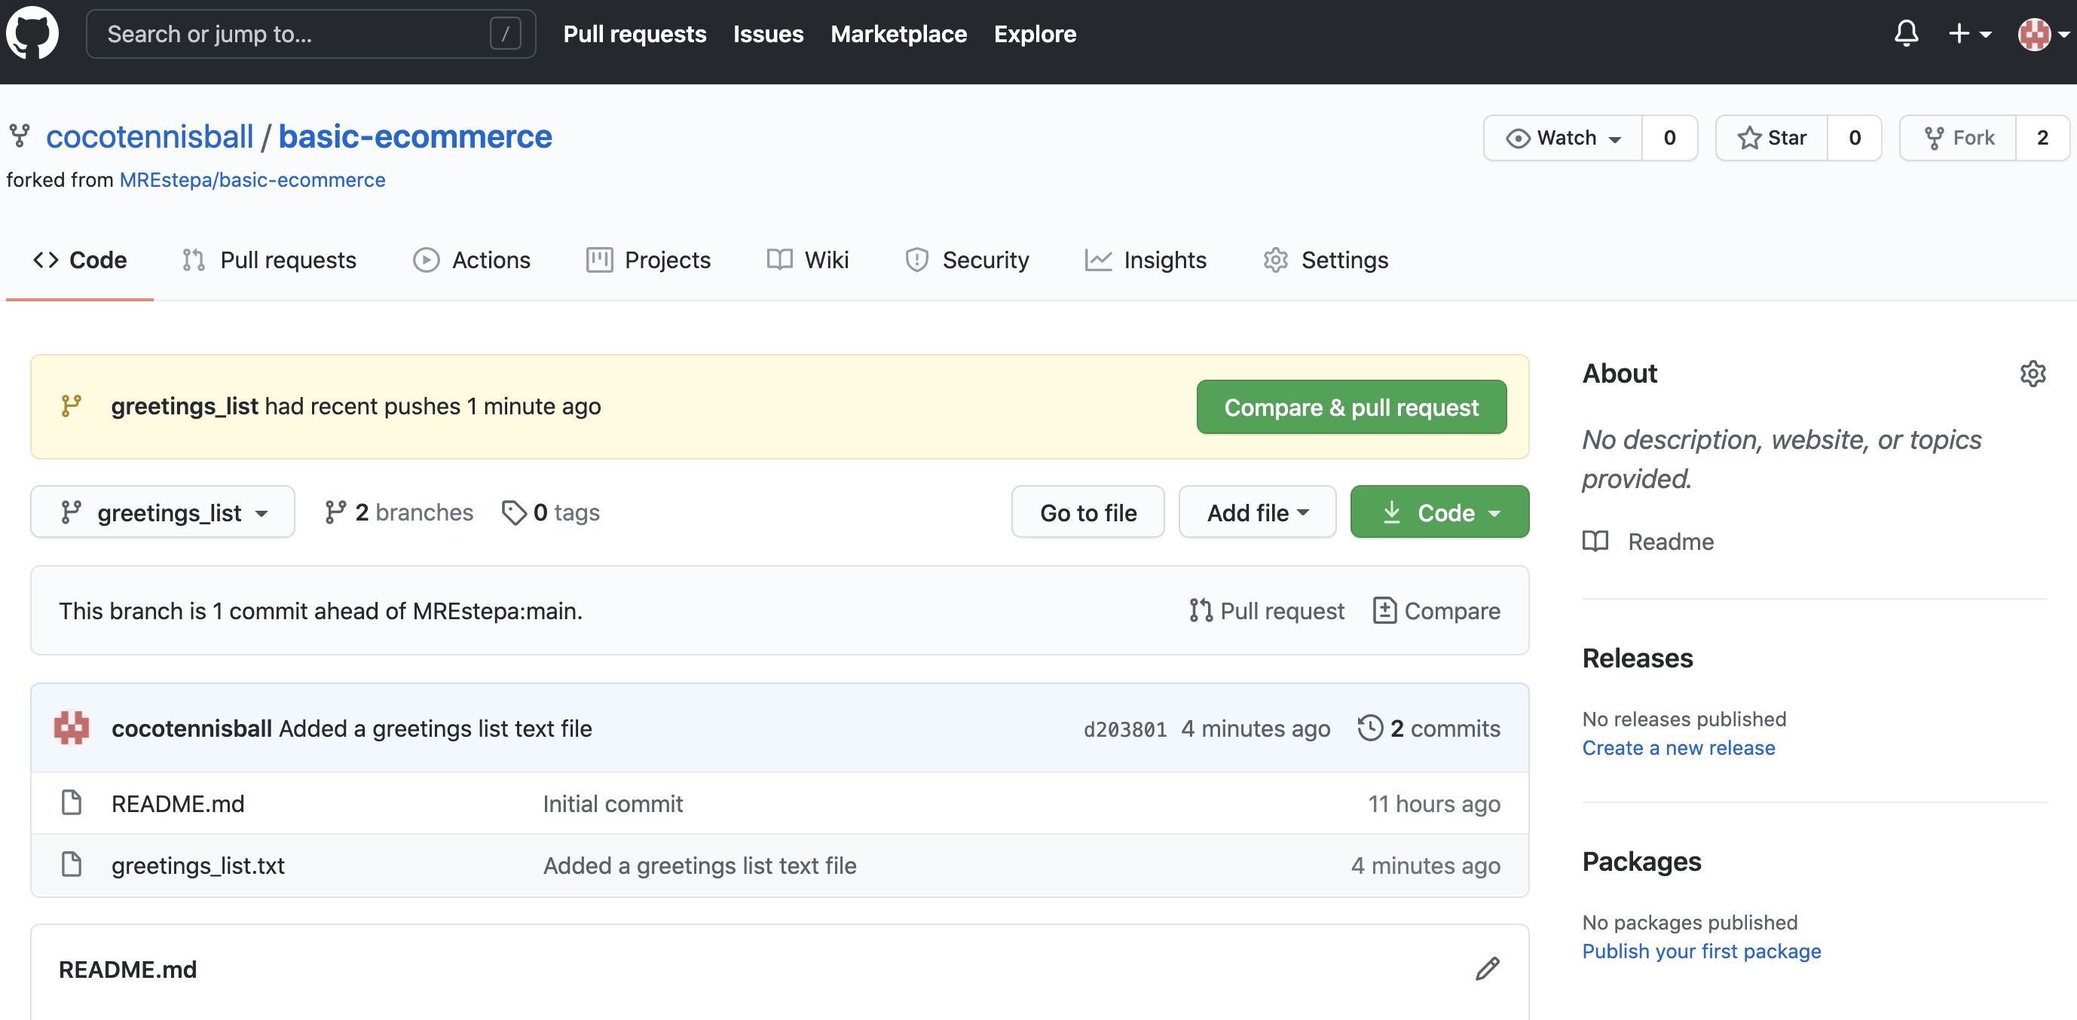Open Issues in the top navigation
Image resolution: width=2077 pixels, height=1020 pixels.
[769, 34]
